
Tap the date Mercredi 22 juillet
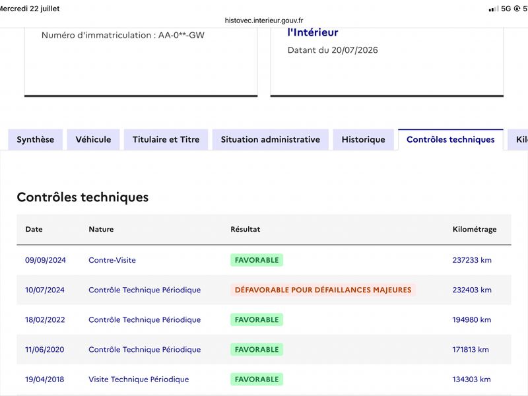pyautogui.click(x=30, y=9)
